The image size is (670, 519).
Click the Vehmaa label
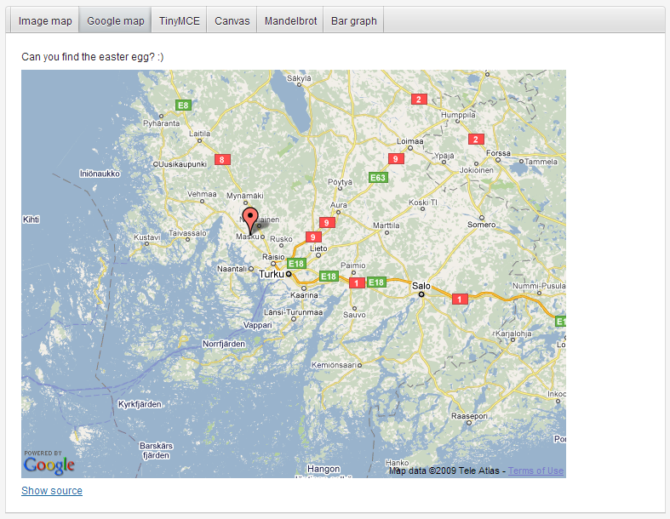(x=202, y=194)
